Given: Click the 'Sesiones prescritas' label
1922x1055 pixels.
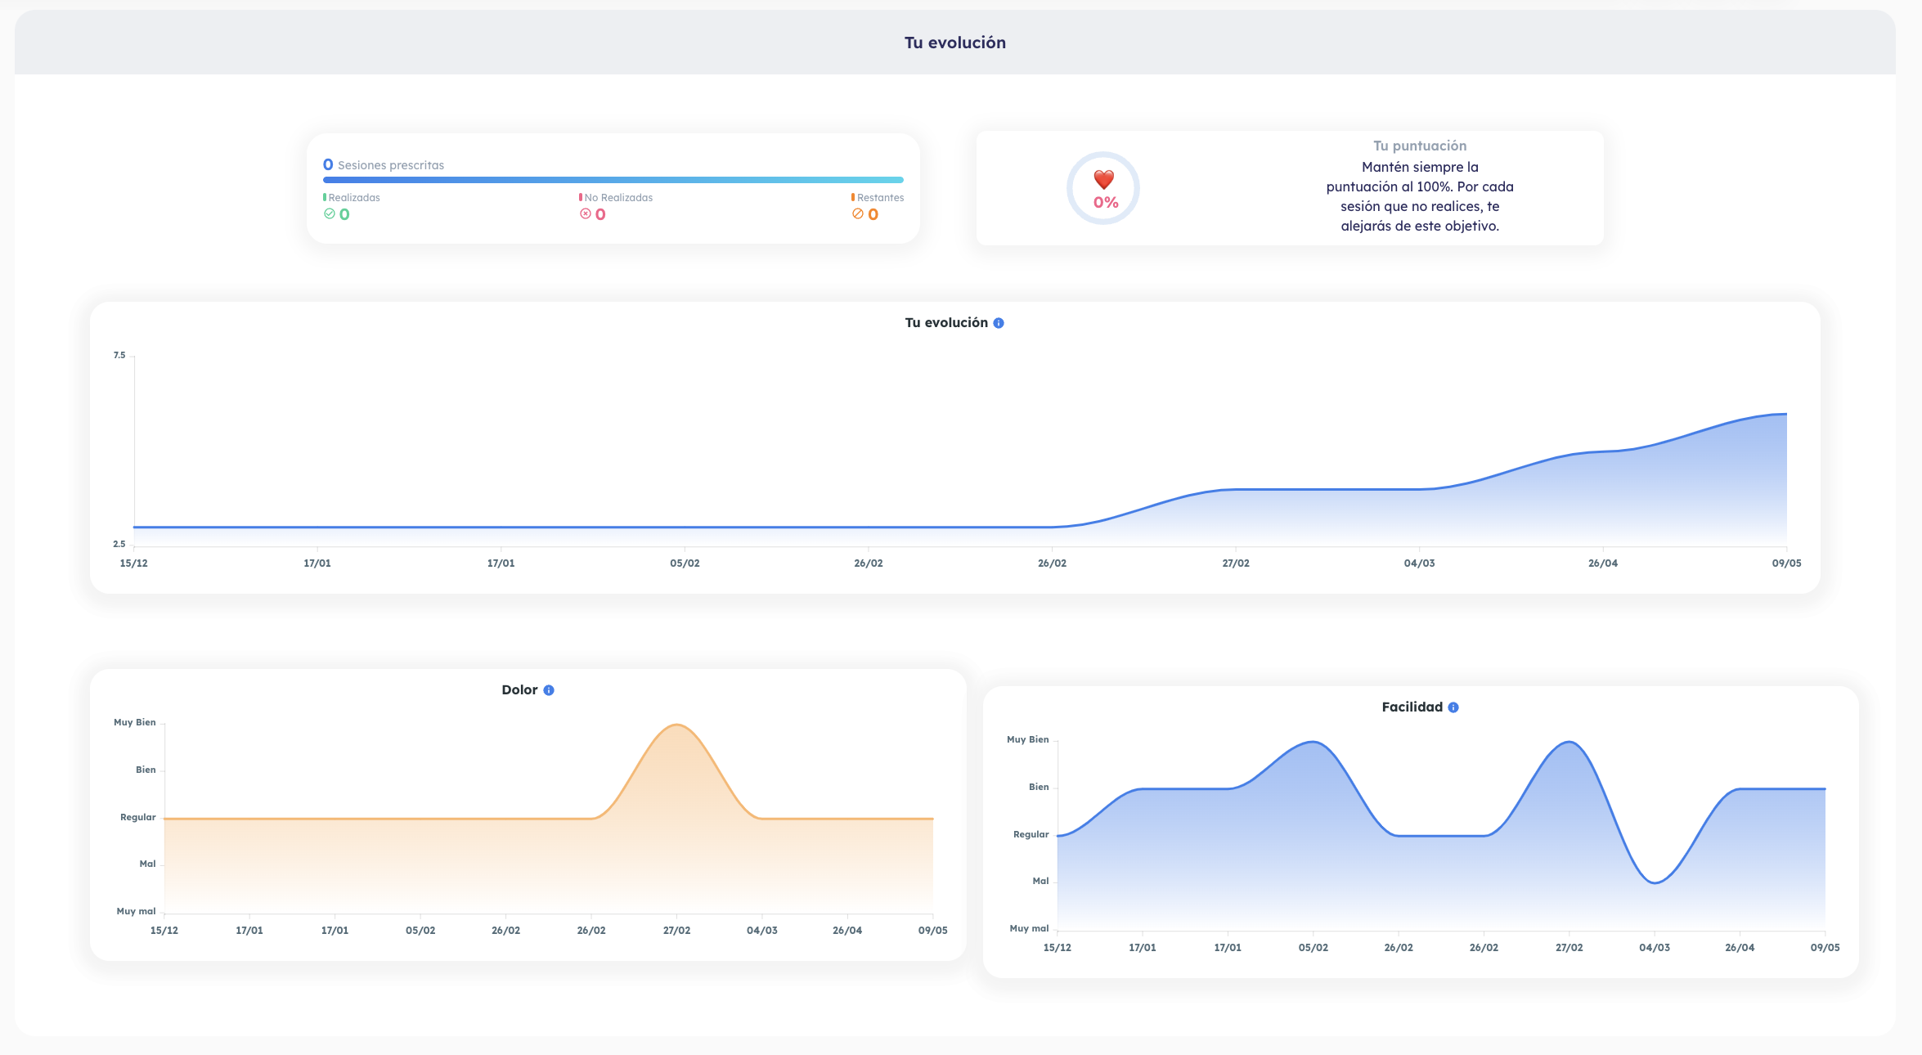Looking at the screenshot, I should [391, 165].
